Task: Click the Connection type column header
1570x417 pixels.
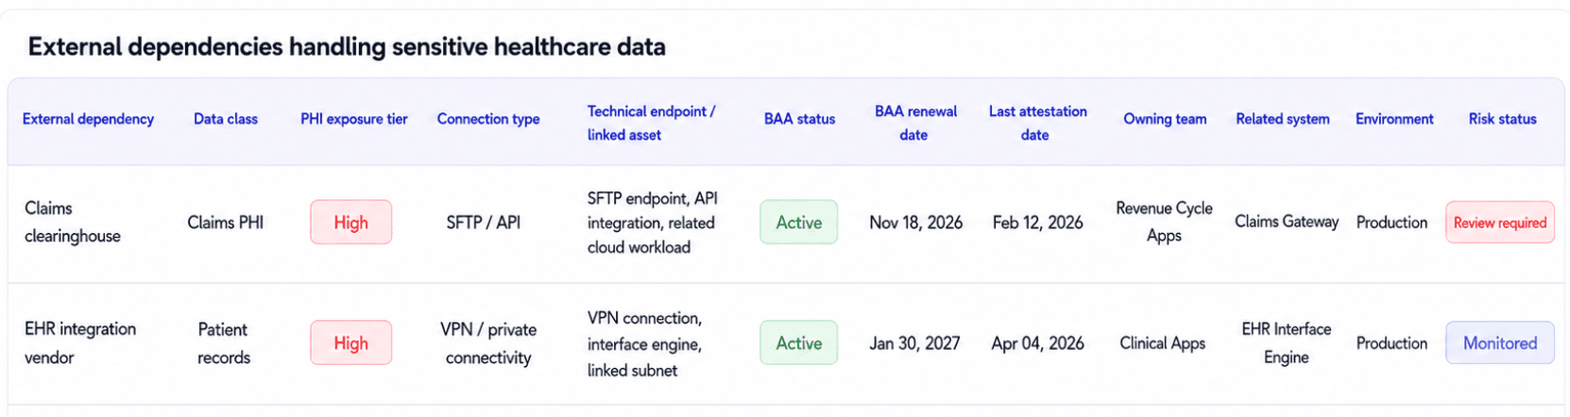Action: [x=488, y=119]
